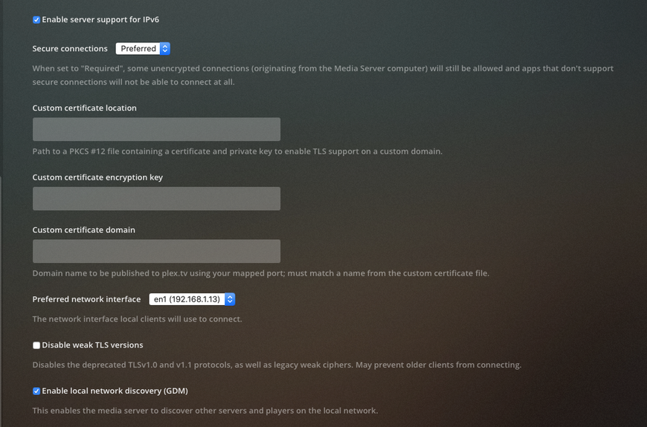Click the "Custom certificate location" heading
Screen dimensions: 647x427
[84, 108]
